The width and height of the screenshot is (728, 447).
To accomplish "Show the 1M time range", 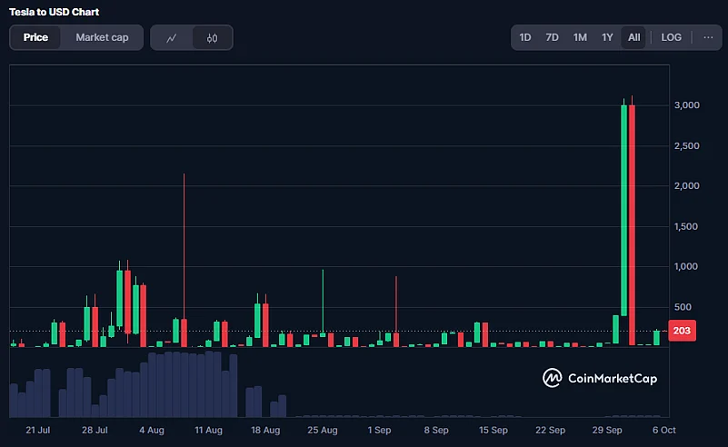I will coord(580,37).
